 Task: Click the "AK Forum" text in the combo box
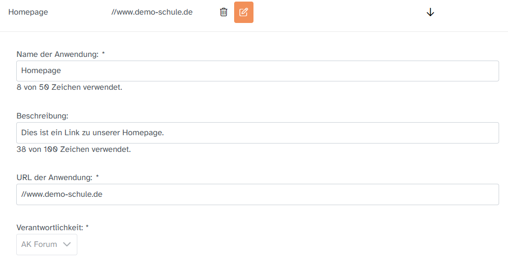[39, 244]
